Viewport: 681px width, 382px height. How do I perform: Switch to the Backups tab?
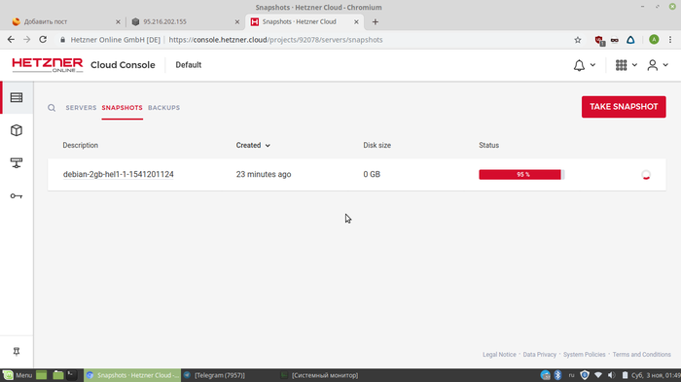click(163, 108)
